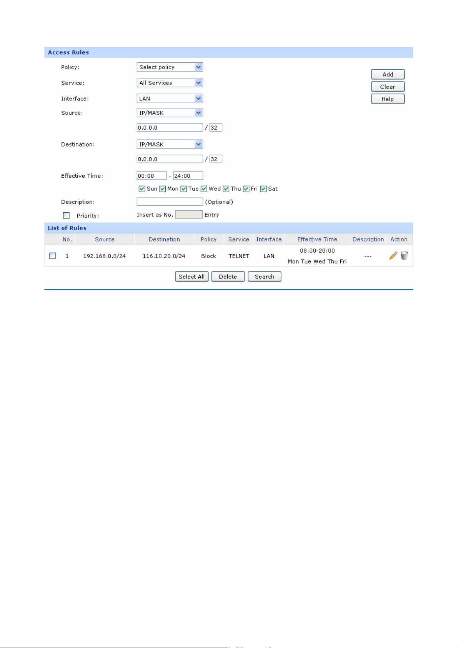Click the Service column header
Viewport: 458px width, 648px height.
tap(239, 239)
